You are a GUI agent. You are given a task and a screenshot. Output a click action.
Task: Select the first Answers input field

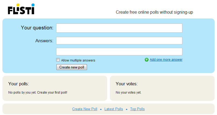tap(119, 41)
